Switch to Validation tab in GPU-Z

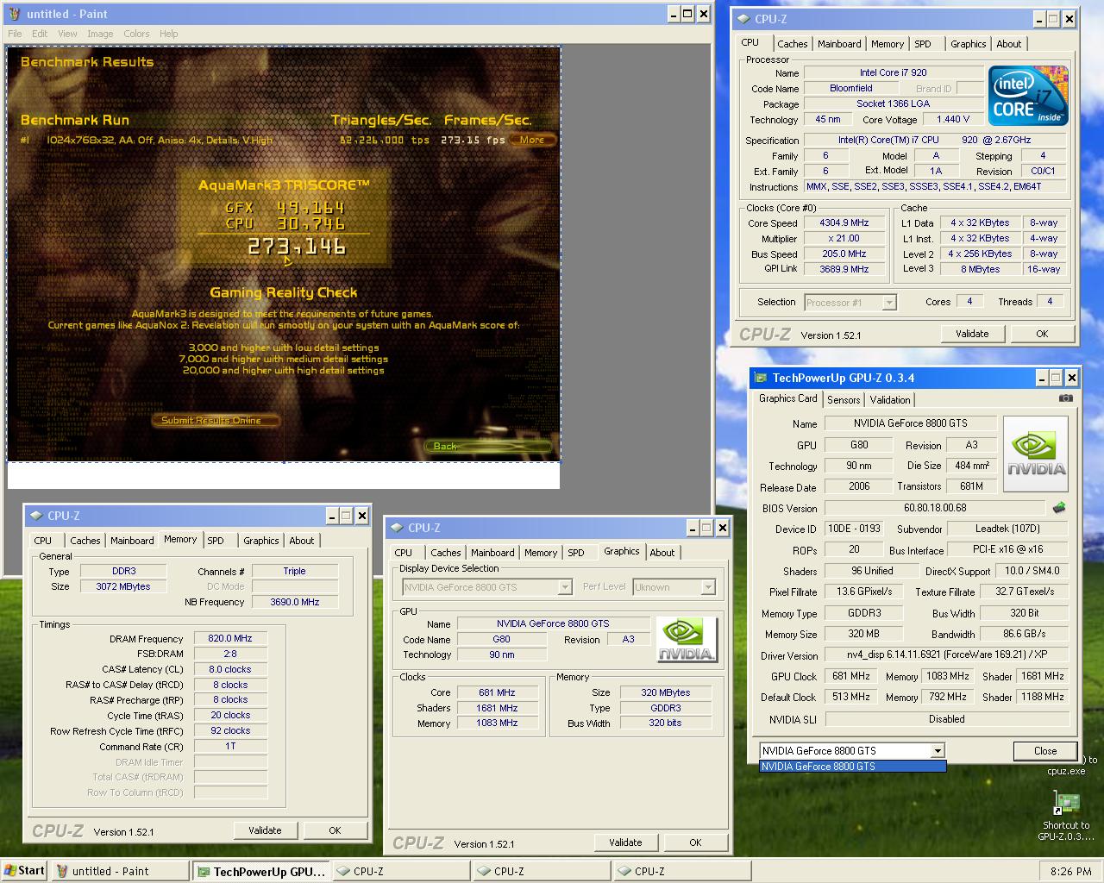890,400
